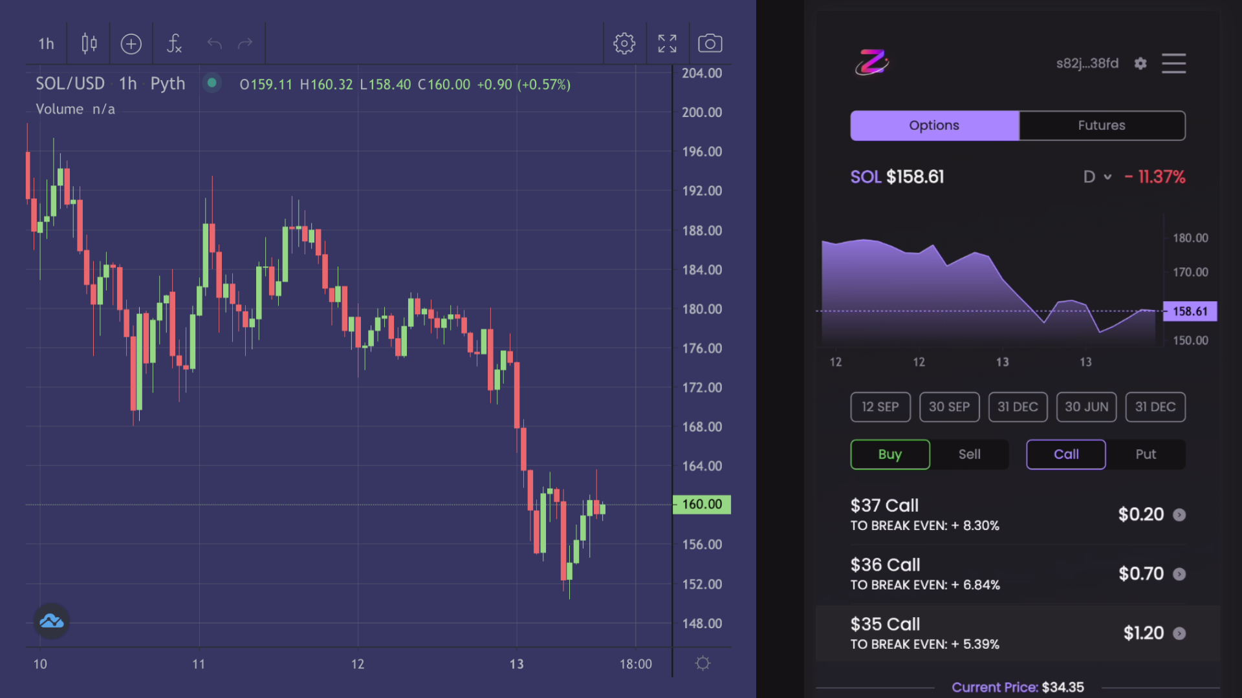Expand the D timeframe dropdown
This screenshot has height=698, width=1242.
(x=1097, y=177)
